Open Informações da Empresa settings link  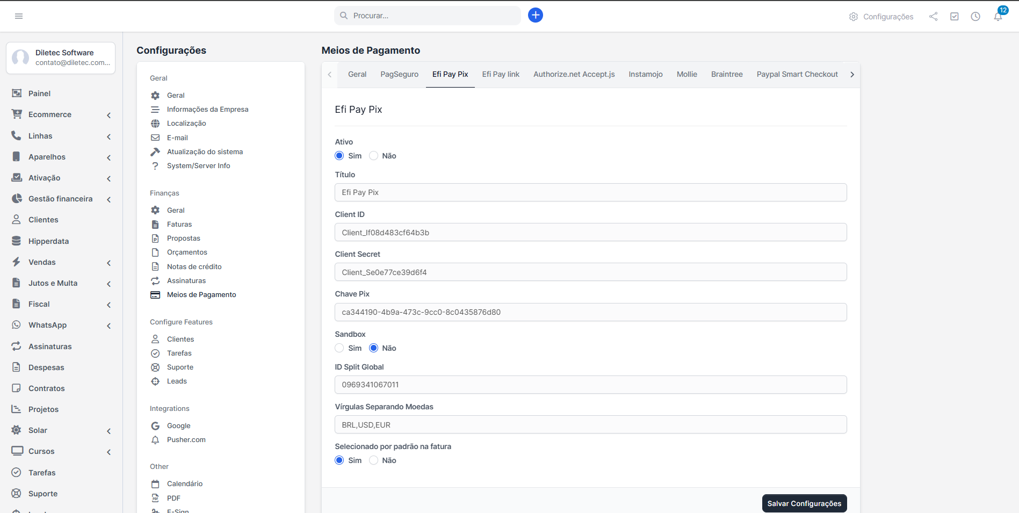pyautogui.click(x=207, y=109)
